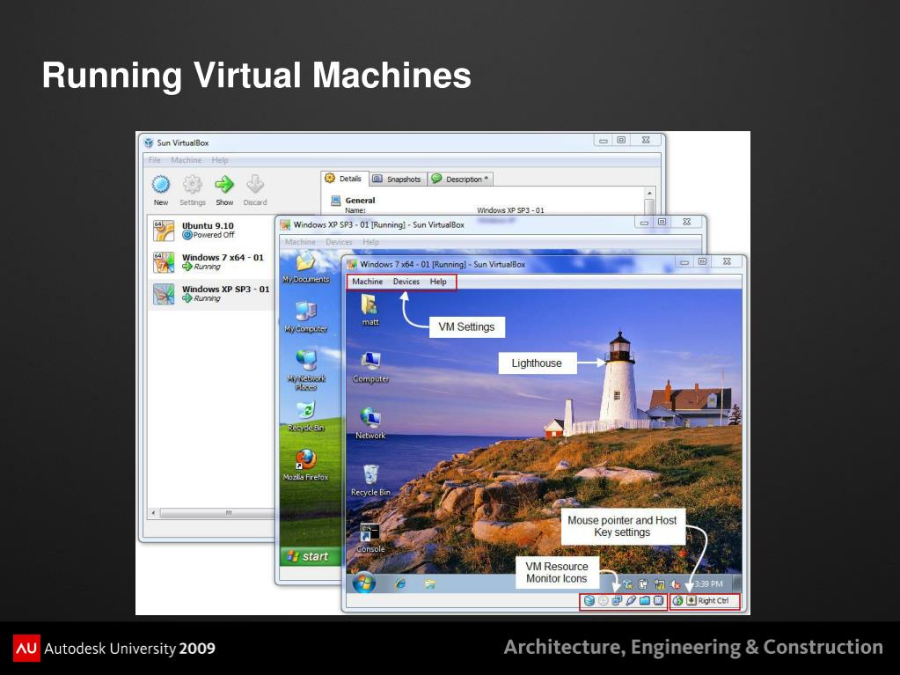This screenshot has height=675, width=900.
Task: Open Machine menu in Windows XP VM window
Action: coord(300,242)
